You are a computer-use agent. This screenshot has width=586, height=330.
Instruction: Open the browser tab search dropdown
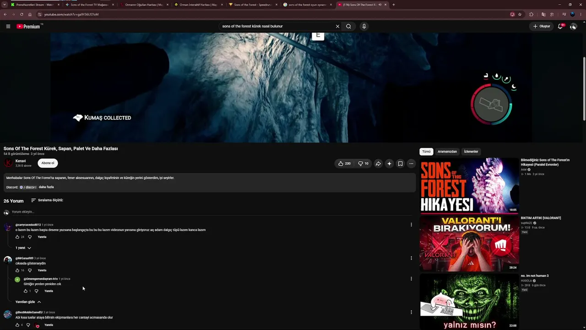[5, 5]
